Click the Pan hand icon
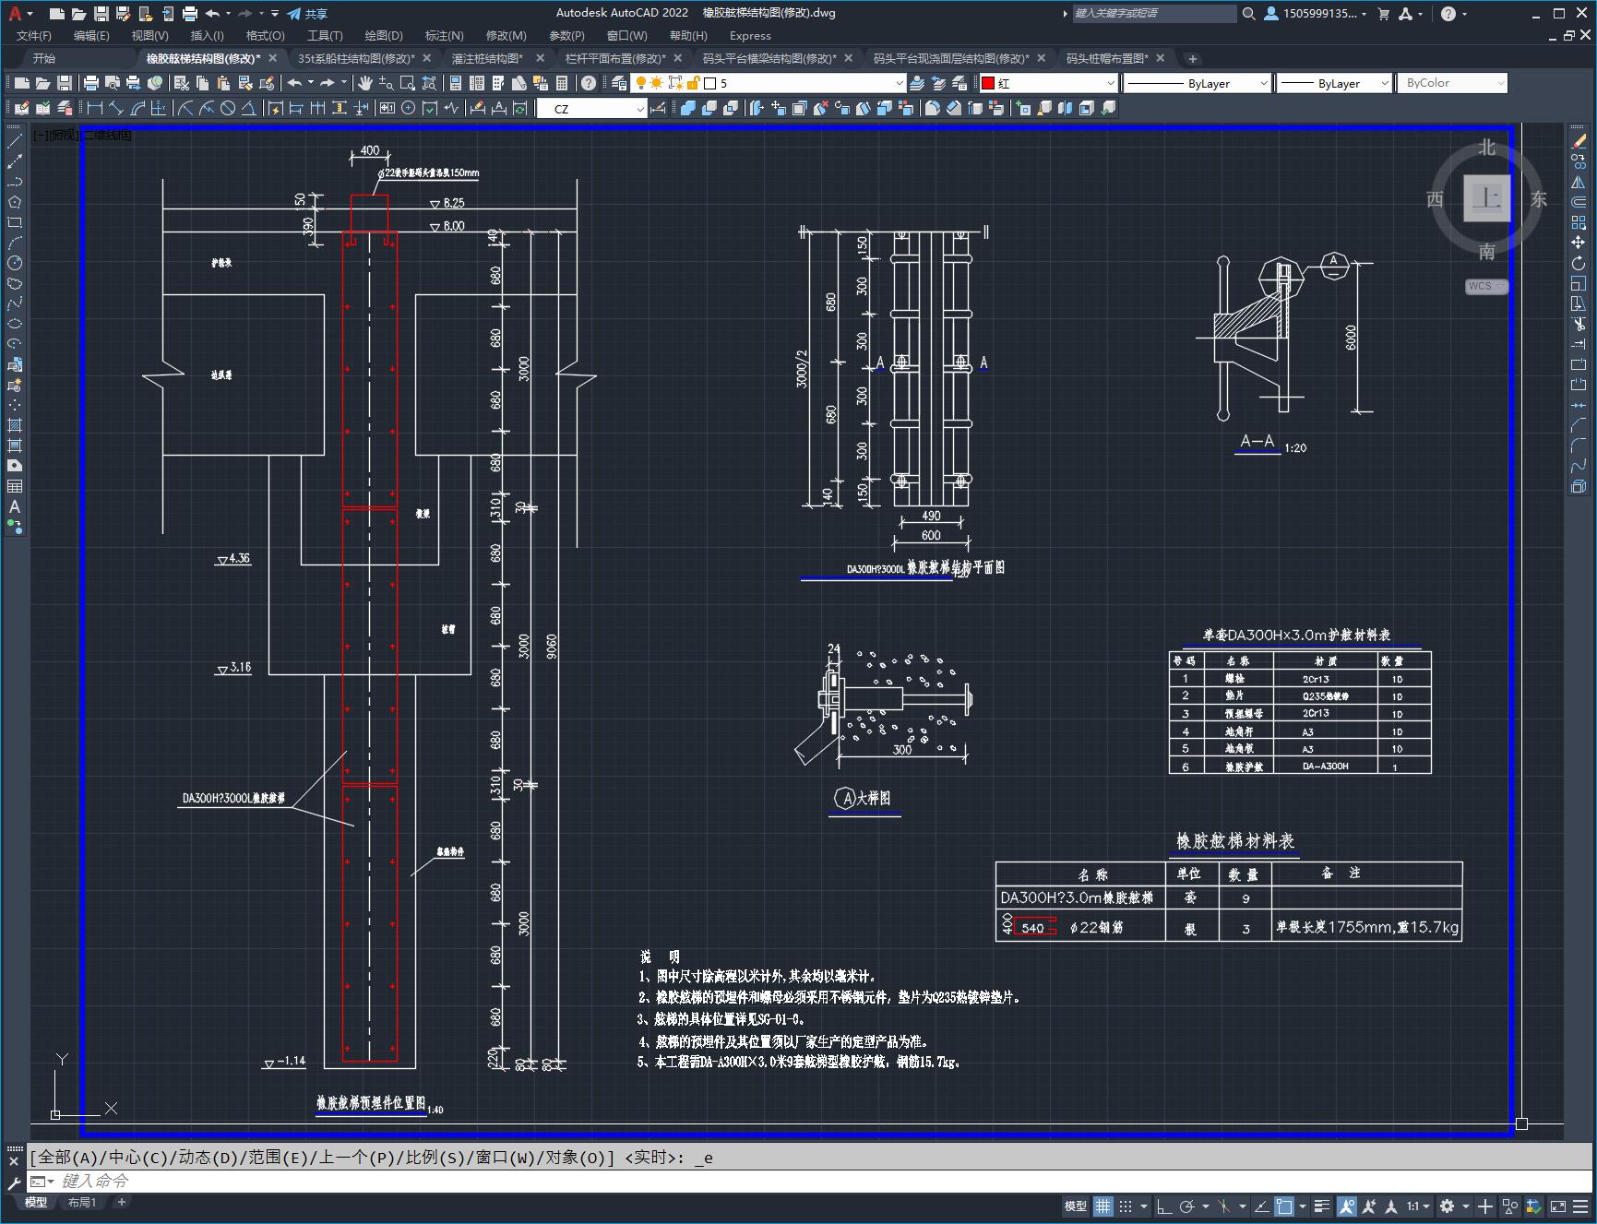This screenshot has width=1597, height=1224. click(365, 83)
